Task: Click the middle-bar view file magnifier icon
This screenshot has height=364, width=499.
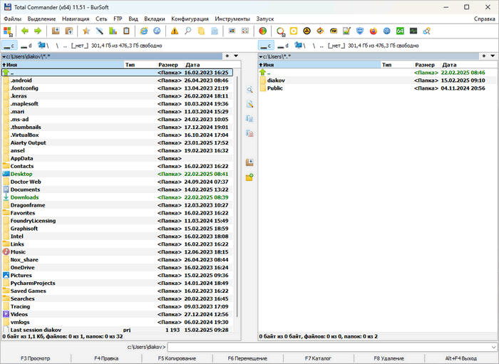Action: click(249, 90)
